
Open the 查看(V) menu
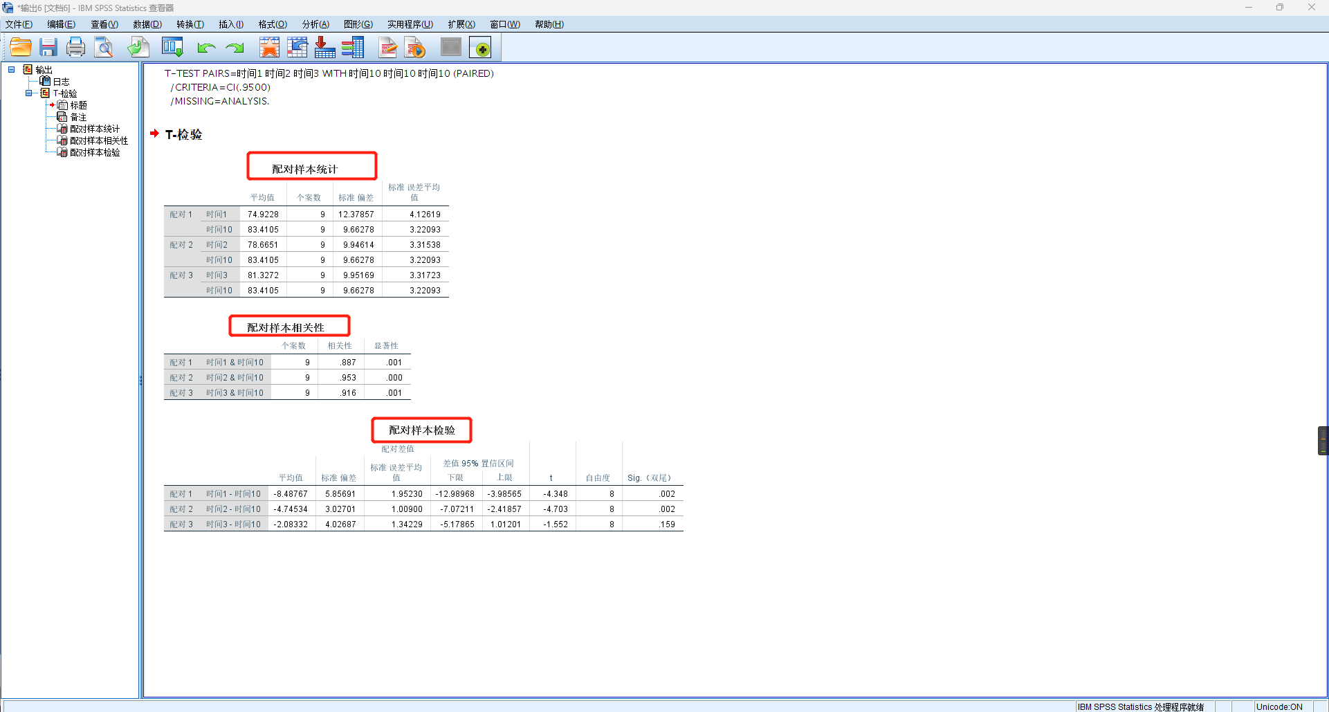point(104,24)
